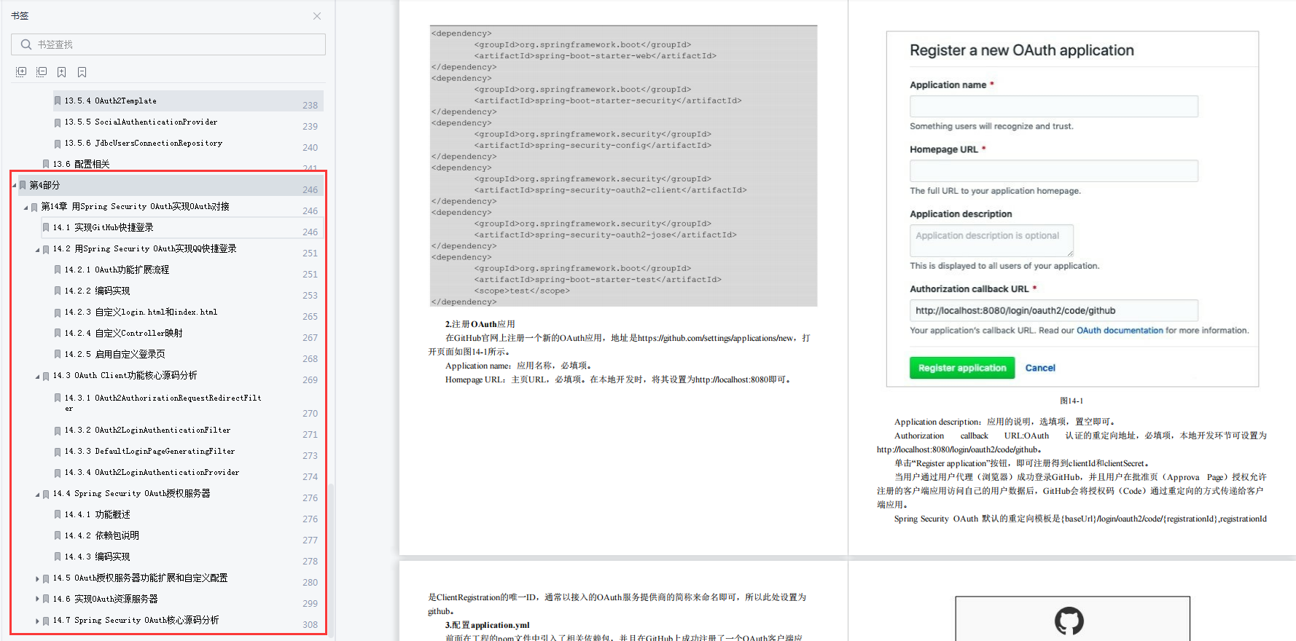The image size is (1296, 641).
Task: Expand the 14.7 Spring Security OAuth核心源码分析 node
Action: pyautogui.click(x=37, y=621)
